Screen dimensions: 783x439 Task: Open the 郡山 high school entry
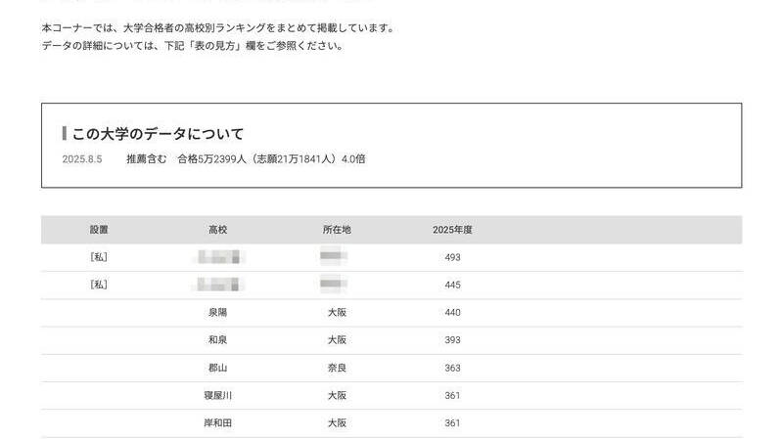coord(217,368)
